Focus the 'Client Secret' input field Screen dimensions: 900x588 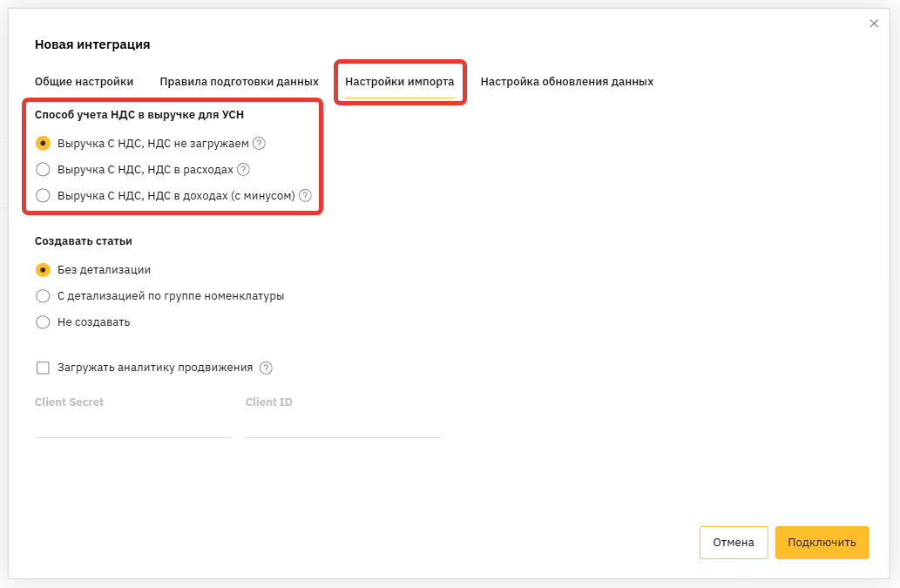[132, 426]
